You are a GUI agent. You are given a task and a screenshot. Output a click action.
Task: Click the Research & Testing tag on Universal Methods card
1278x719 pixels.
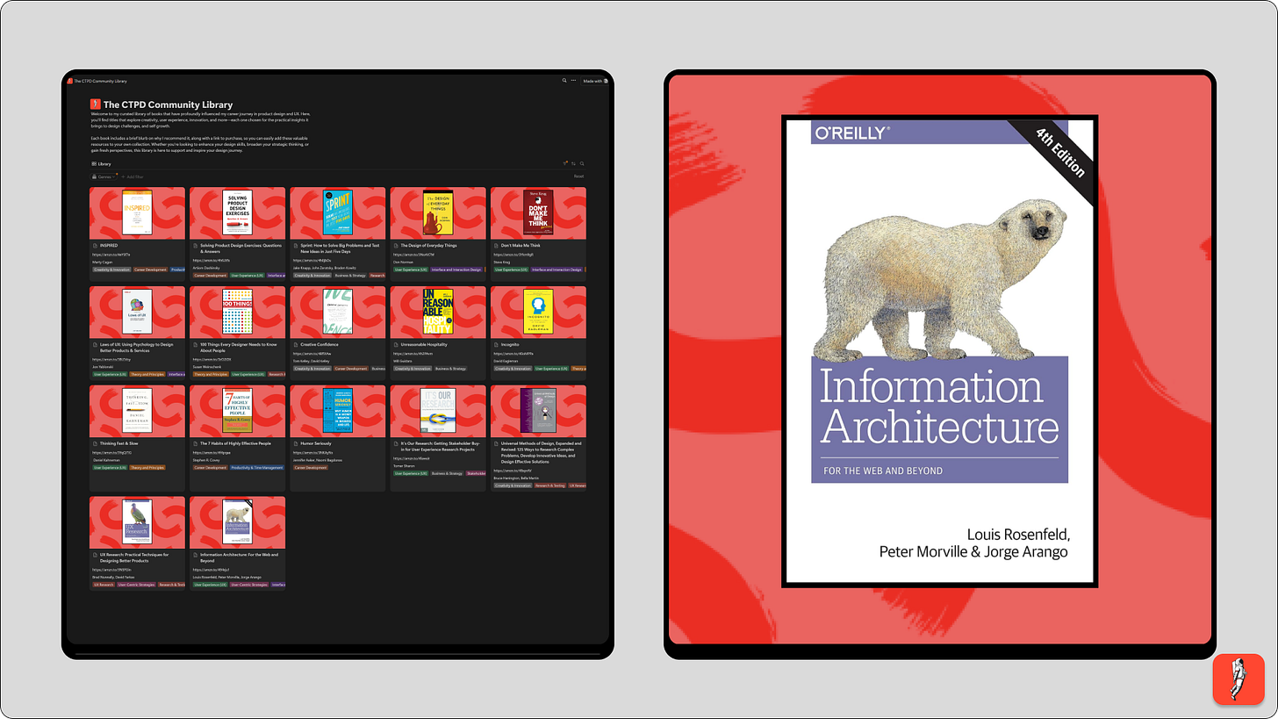point(549,485)
